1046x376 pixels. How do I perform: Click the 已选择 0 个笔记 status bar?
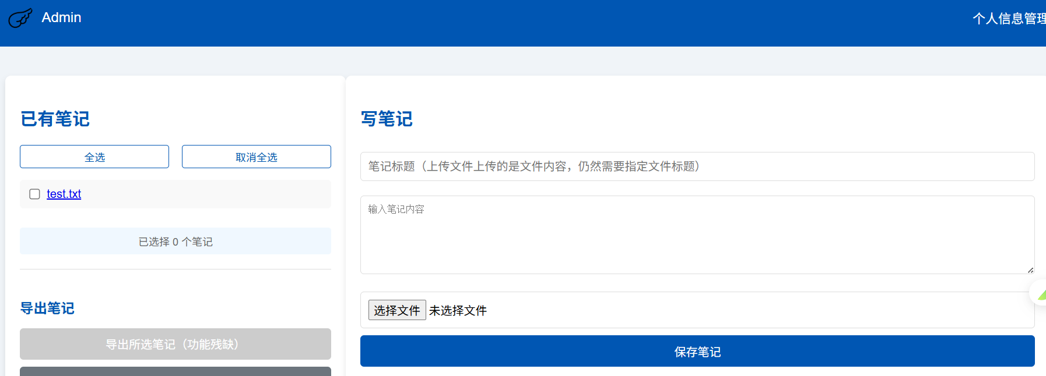point(175,241)
